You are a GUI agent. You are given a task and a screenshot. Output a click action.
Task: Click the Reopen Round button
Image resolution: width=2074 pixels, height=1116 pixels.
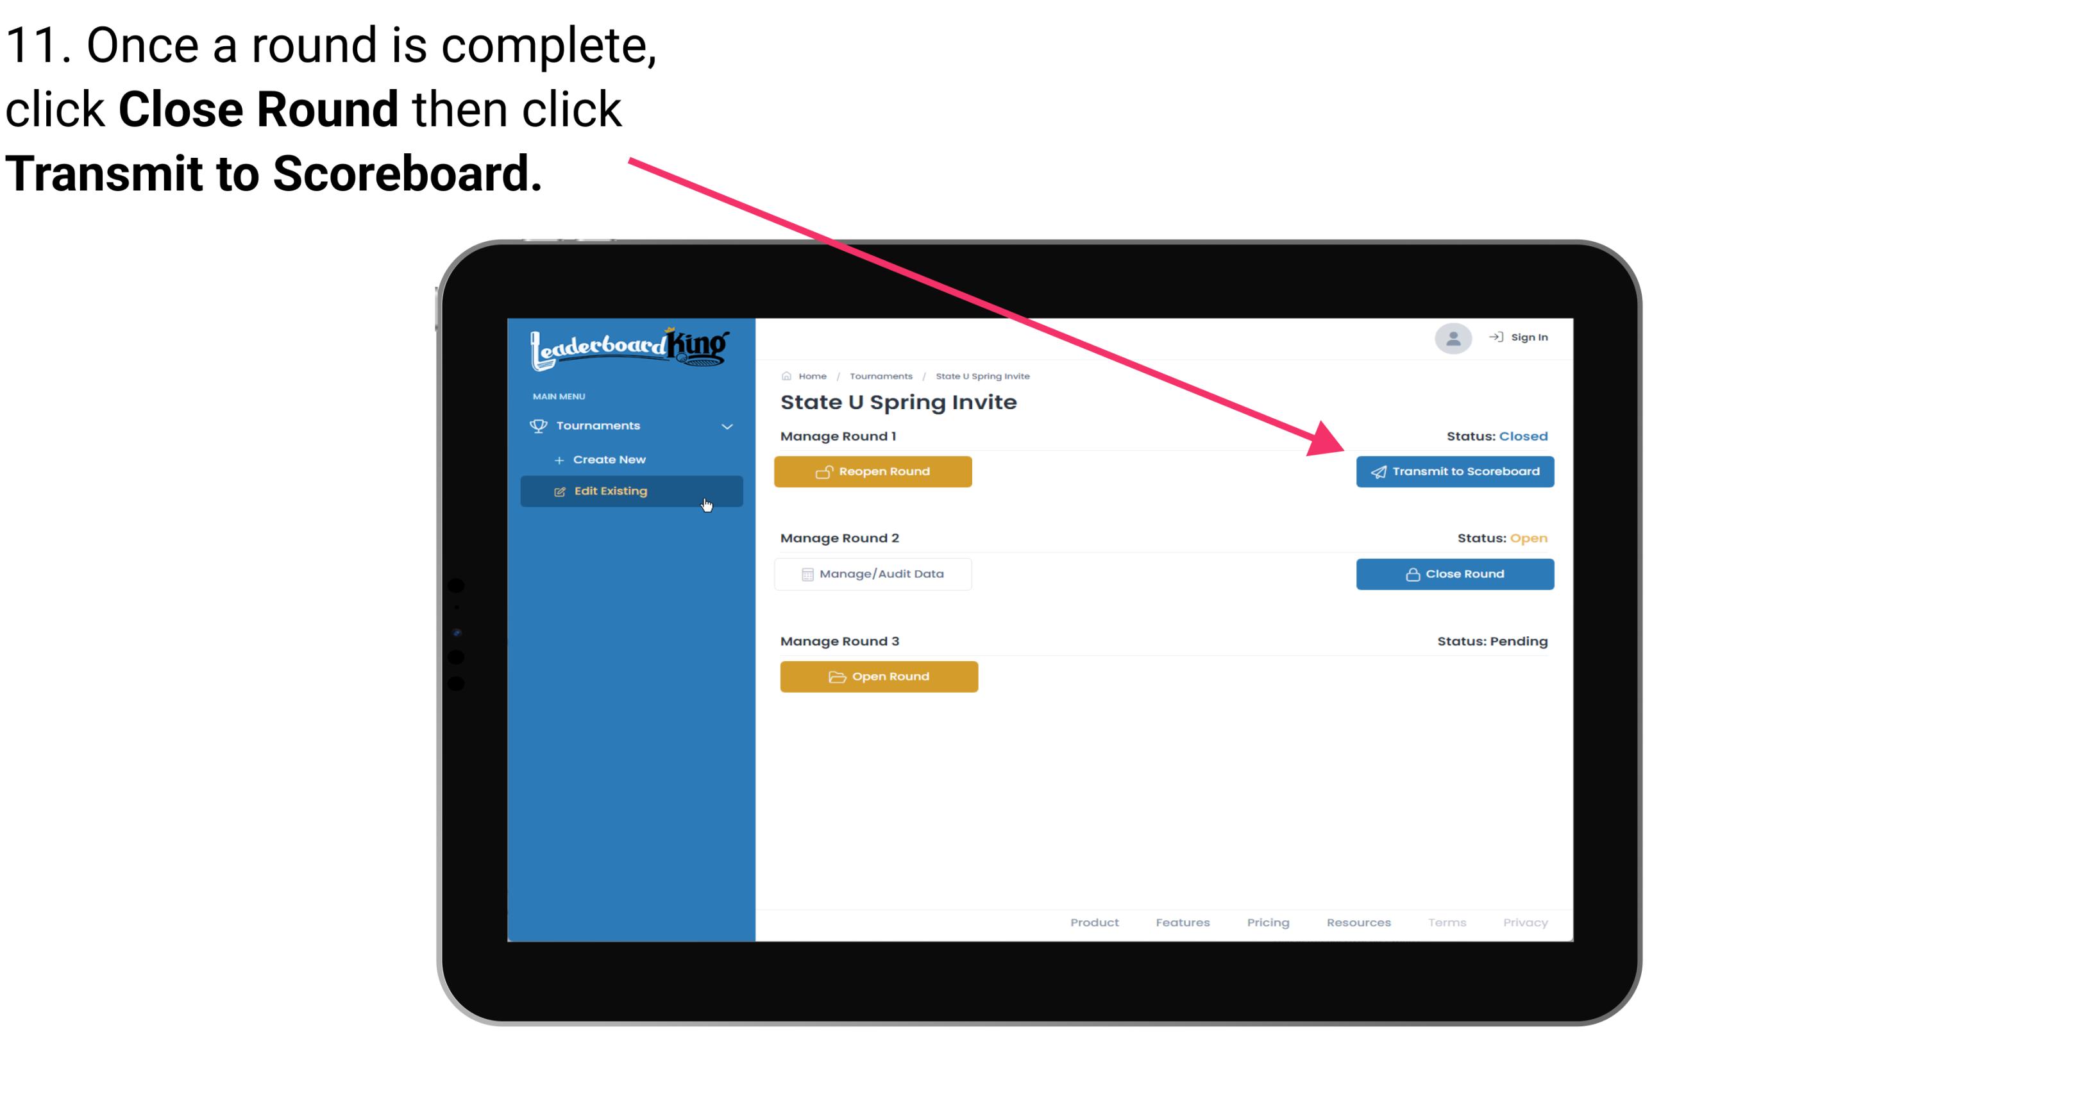click(875, 471)
